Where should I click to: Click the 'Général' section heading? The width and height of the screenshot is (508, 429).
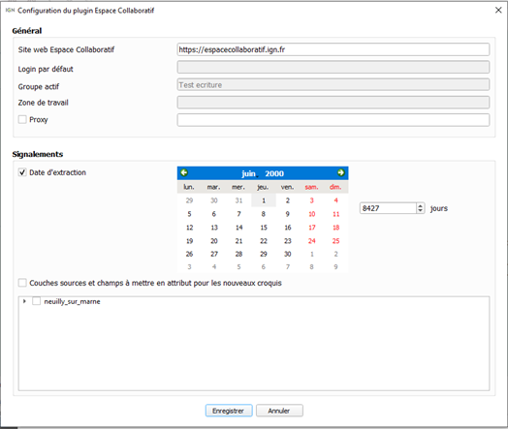coord(27,31)
